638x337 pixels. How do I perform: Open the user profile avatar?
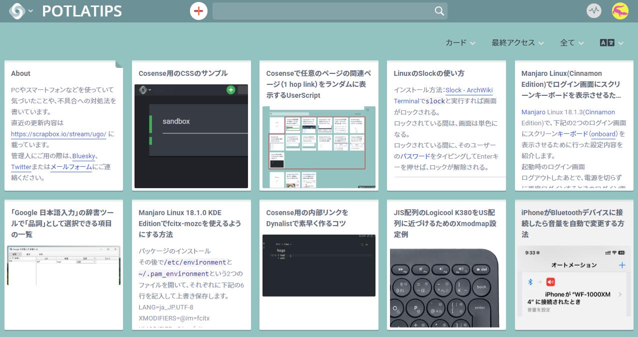(x=620, y=11)
